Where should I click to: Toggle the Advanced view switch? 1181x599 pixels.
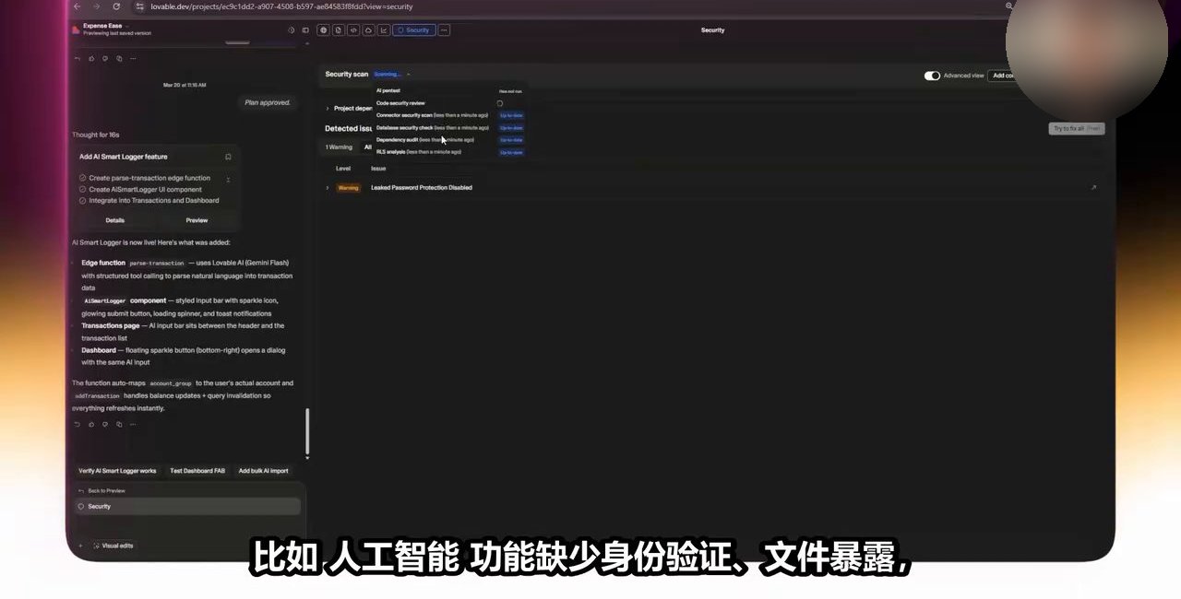(932, 76)
